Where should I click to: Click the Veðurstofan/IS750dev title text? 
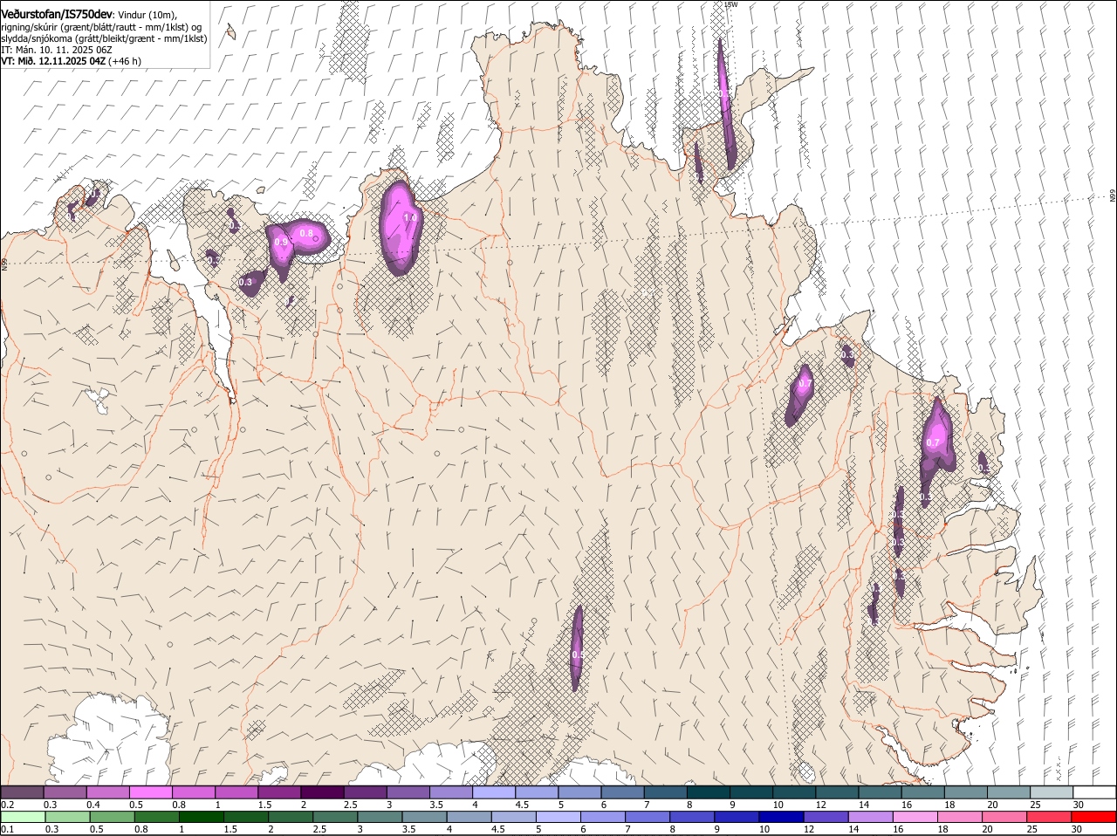tap(58, 15)
